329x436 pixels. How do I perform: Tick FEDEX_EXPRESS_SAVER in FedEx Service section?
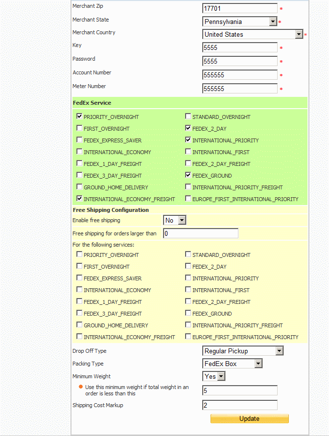79,139
